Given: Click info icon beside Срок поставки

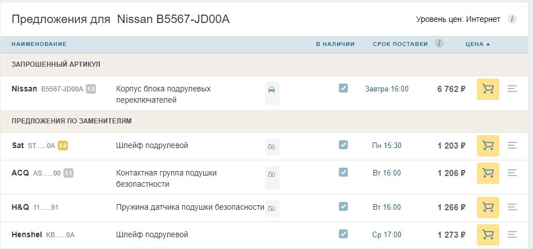Looking at the screenshot, I should coord(439,44).
